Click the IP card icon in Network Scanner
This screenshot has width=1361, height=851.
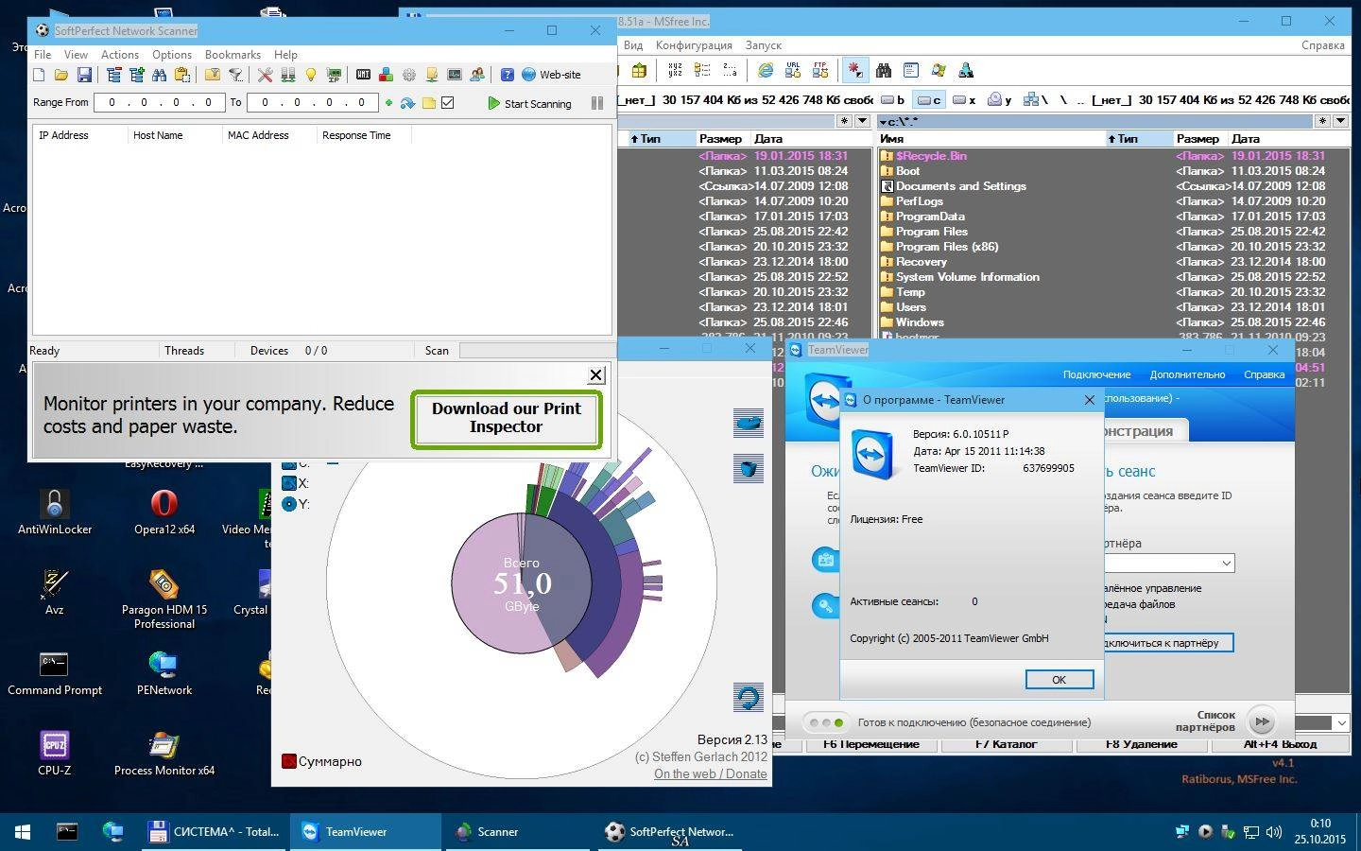[334, 75]
